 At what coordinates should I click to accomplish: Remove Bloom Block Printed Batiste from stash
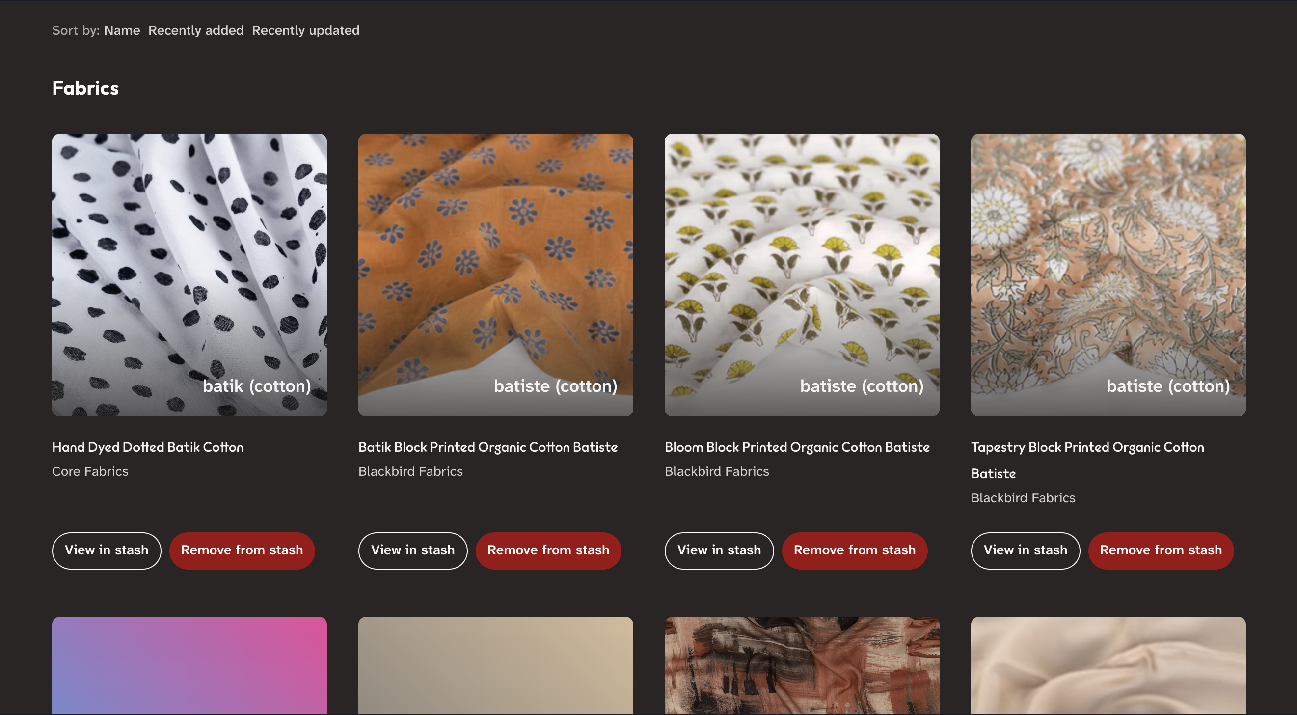point(854,550)
